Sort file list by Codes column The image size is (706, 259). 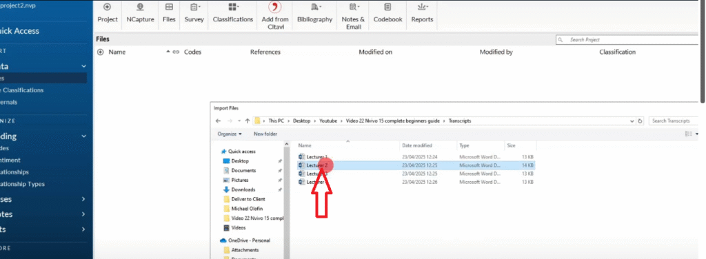pos(193,52)
